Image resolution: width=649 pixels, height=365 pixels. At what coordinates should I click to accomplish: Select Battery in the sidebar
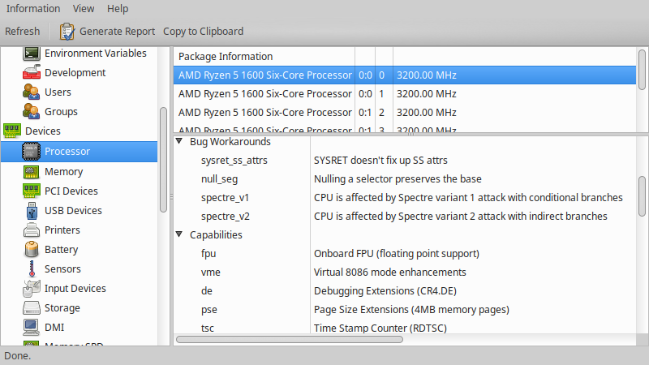pyautogui.click(x=62, y=250)
